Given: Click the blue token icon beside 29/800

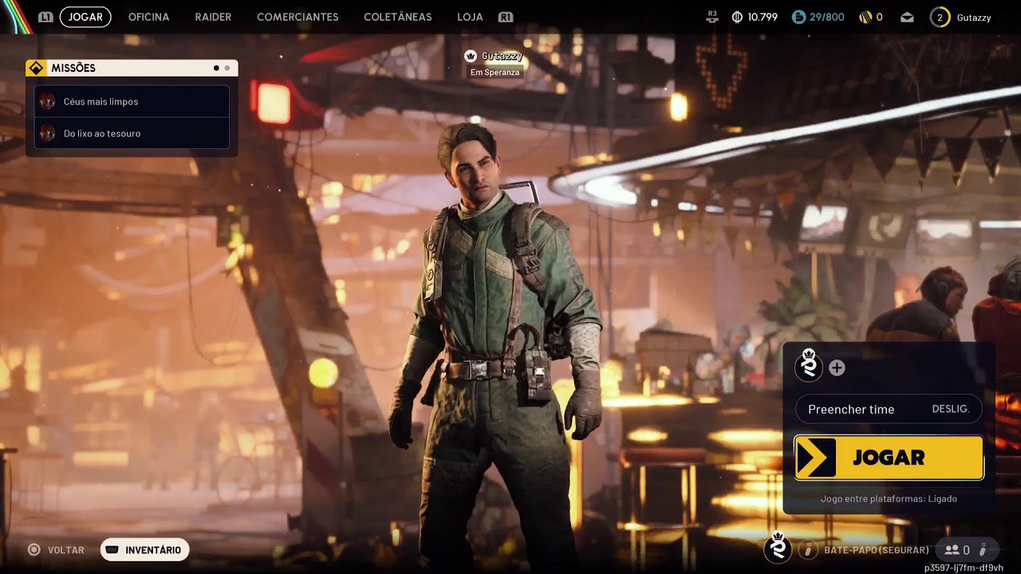Looking at the screenshot, I should point(798,17).
